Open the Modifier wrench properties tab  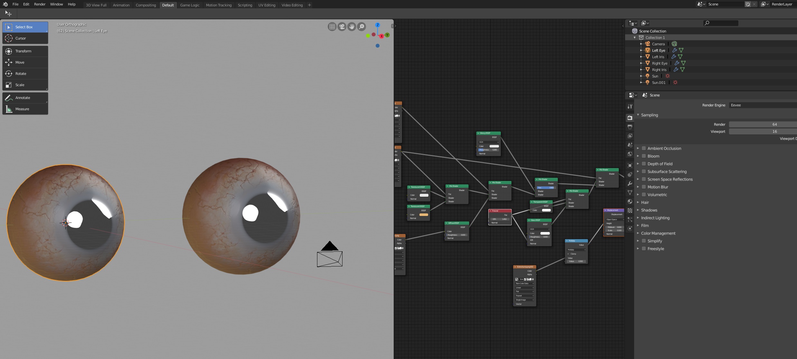(x=629, y=184)
